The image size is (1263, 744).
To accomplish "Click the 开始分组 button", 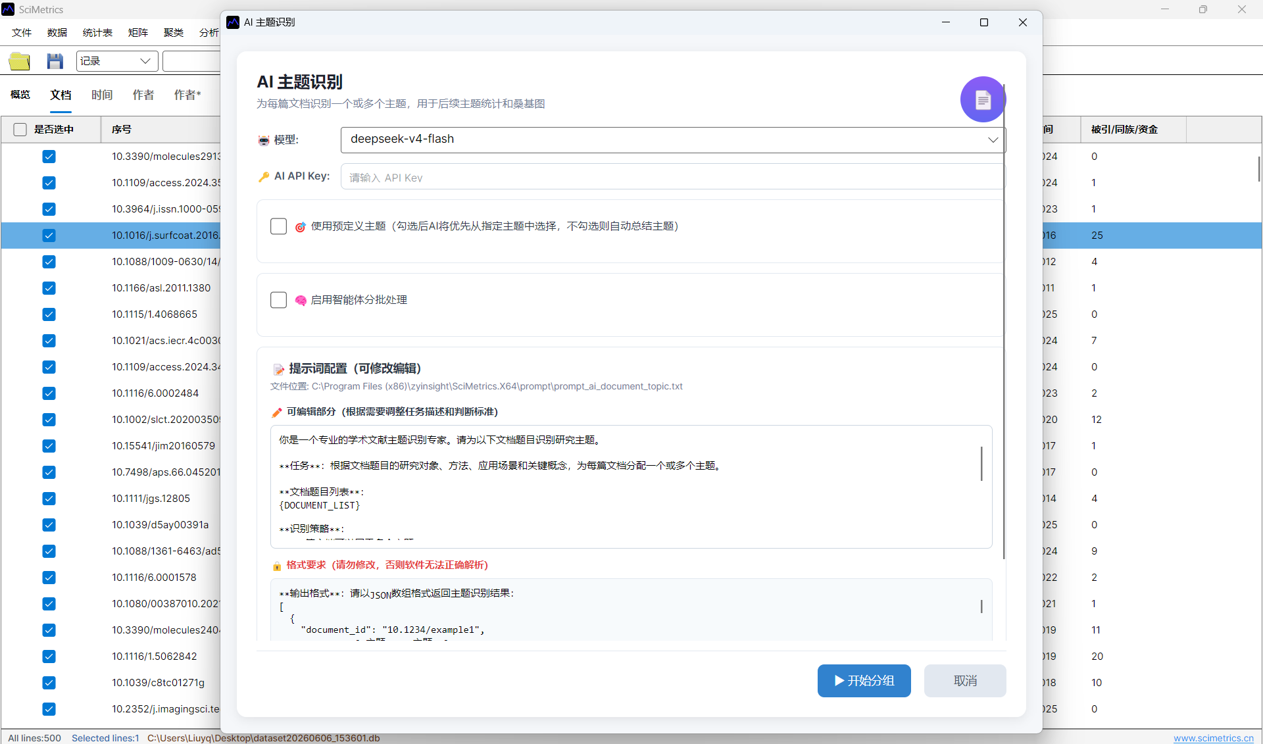I will [x=864, y=680].
